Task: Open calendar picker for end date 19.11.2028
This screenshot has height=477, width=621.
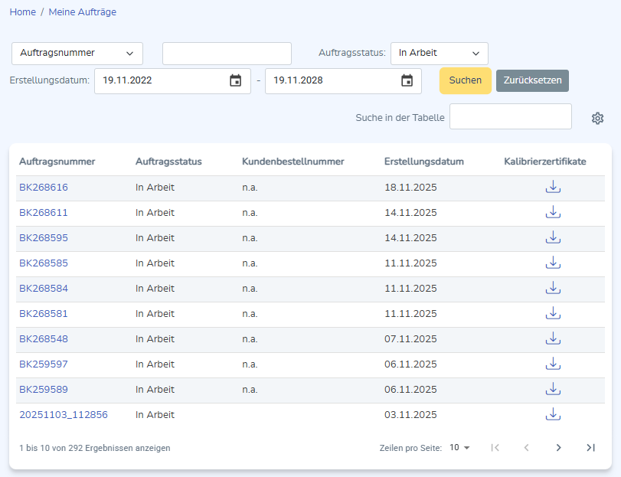Action: [x=407, y=80]
